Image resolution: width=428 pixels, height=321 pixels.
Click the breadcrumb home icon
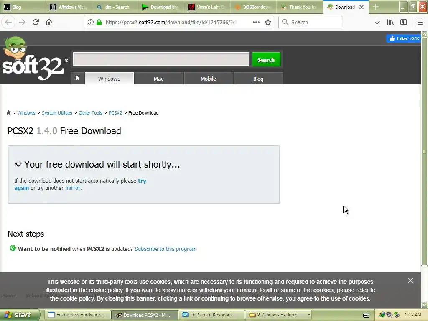pyautogui.click(x=9, y=112)
